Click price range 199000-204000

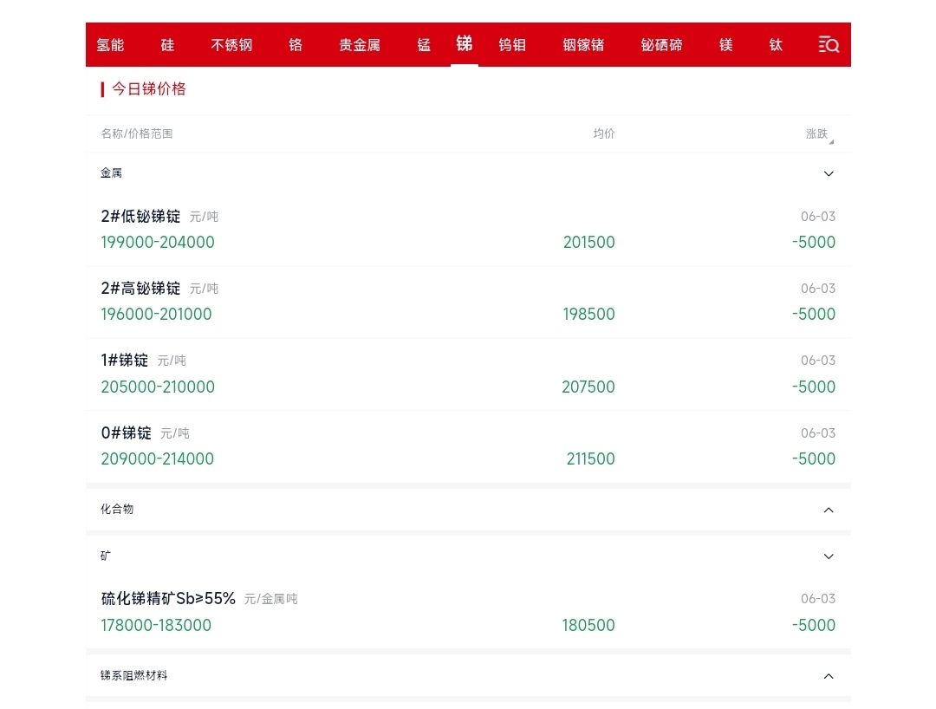pyautogui.click(x=158, y=243)
